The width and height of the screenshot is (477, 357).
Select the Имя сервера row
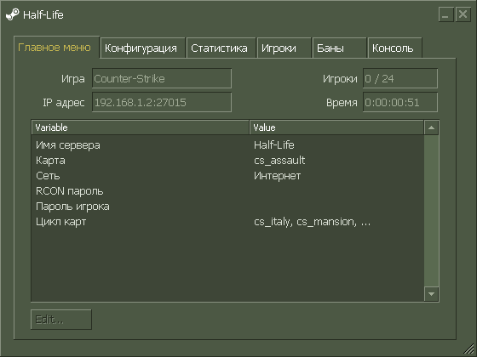pos(227,145)
